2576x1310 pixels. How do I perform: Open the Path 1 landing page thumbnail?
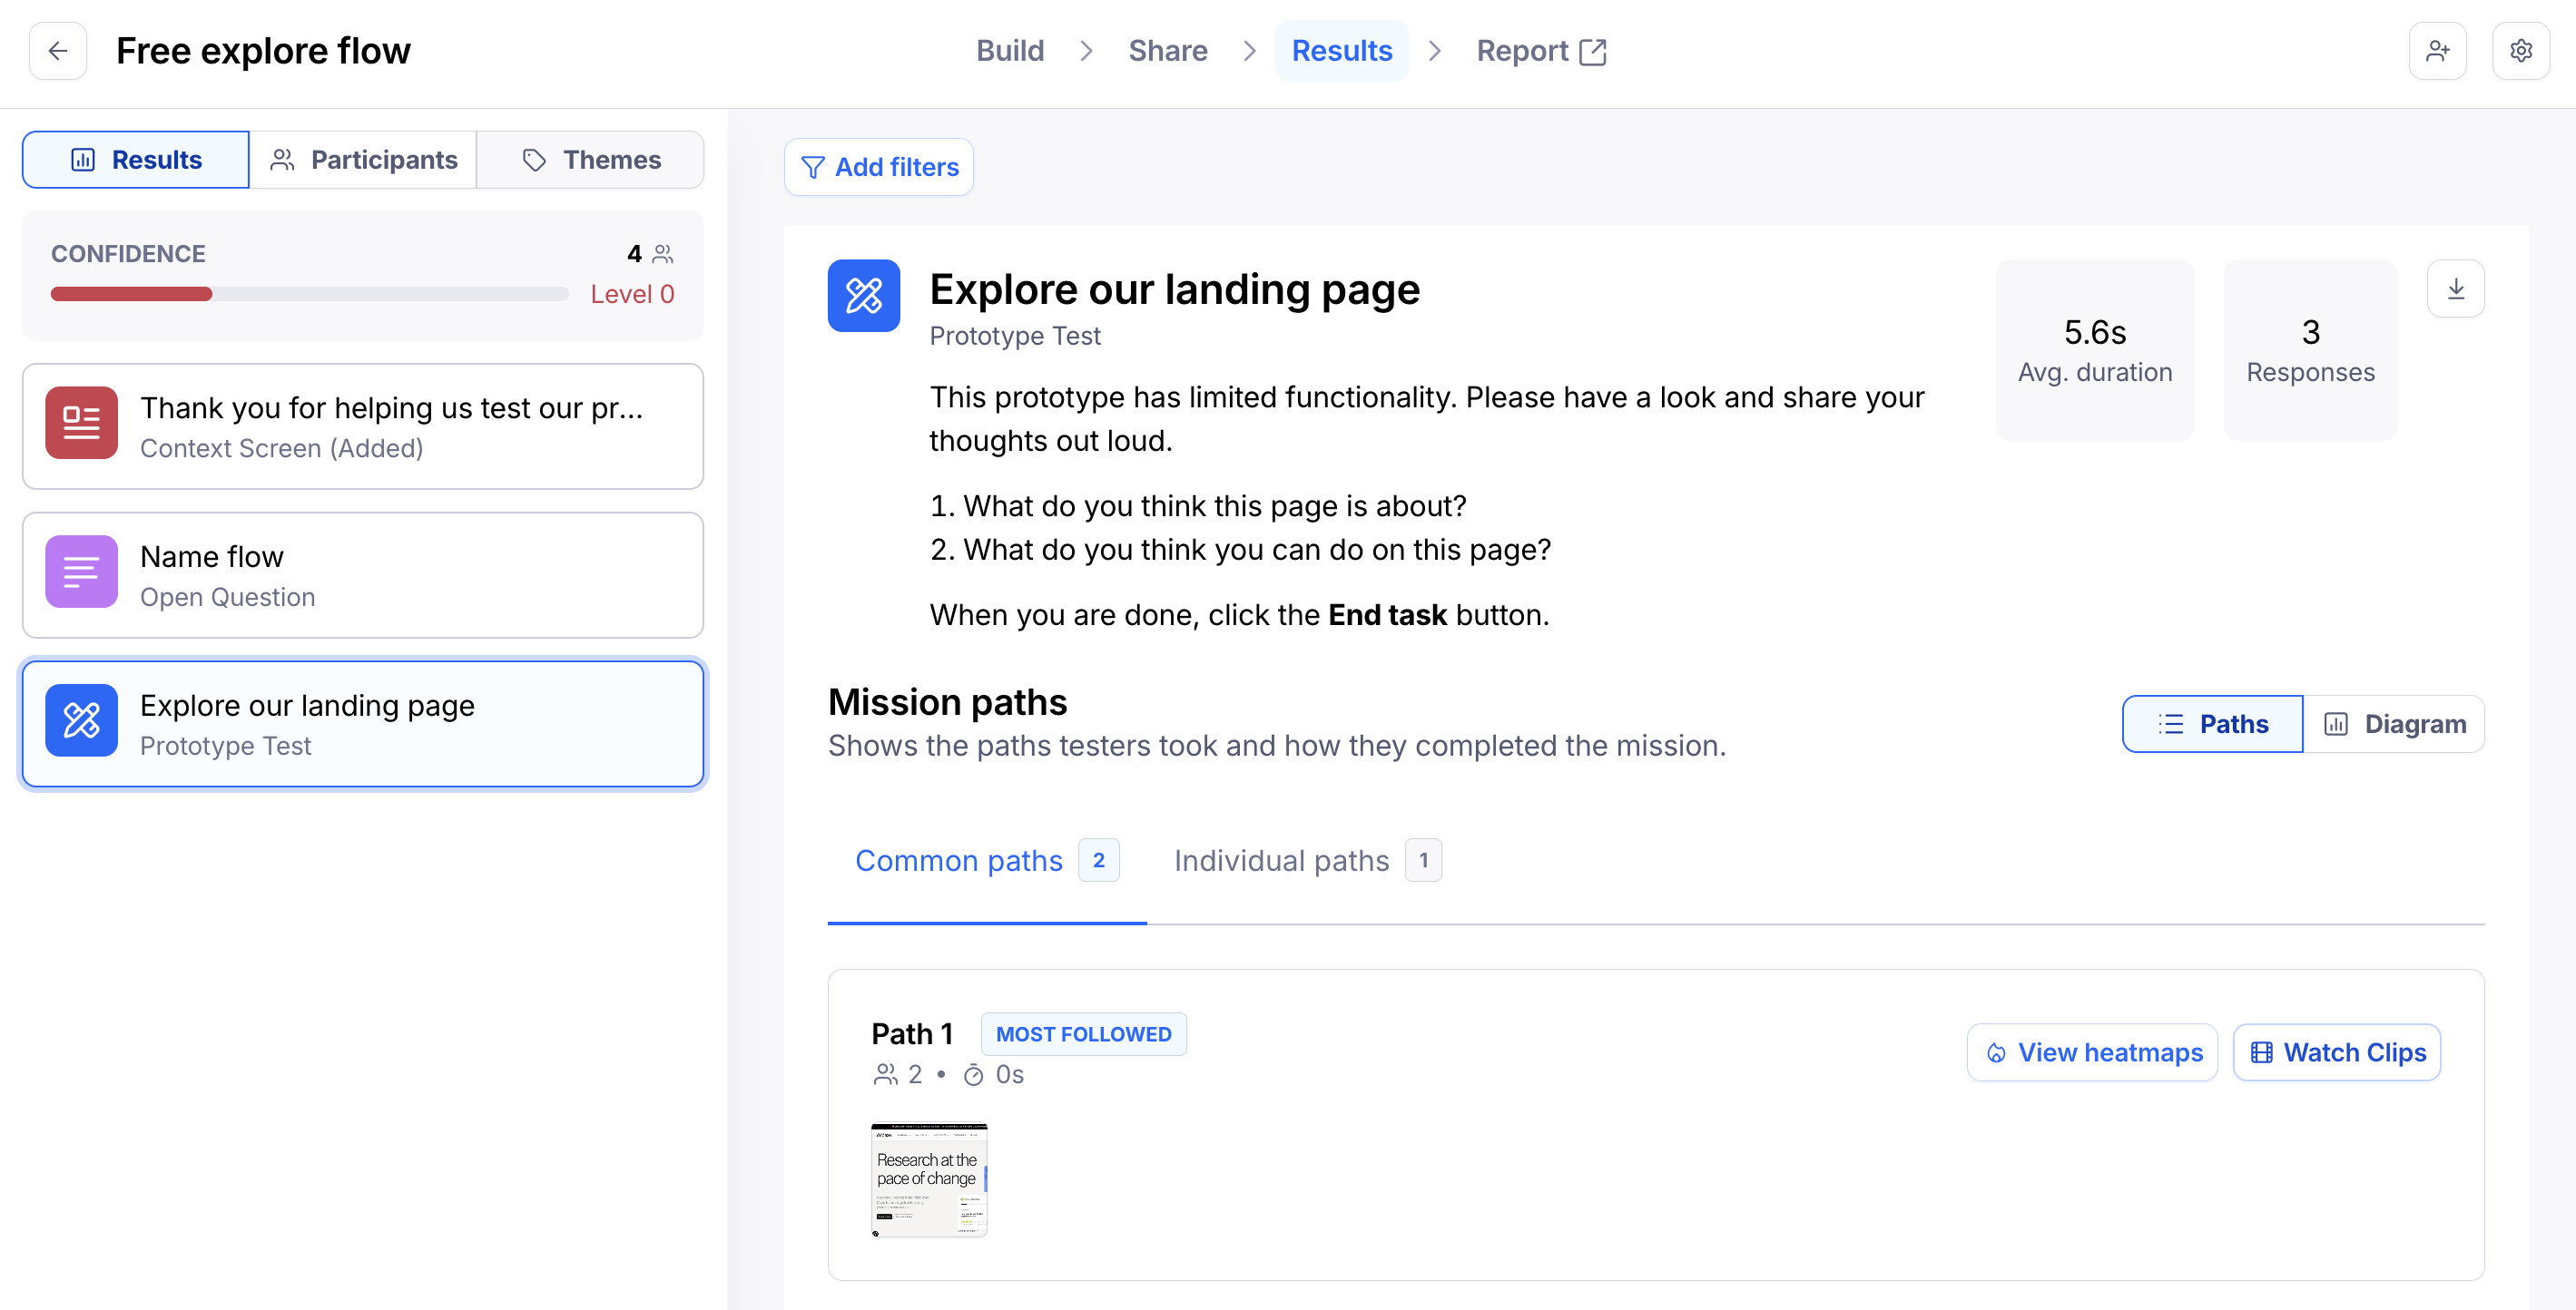click(929, 1181)
